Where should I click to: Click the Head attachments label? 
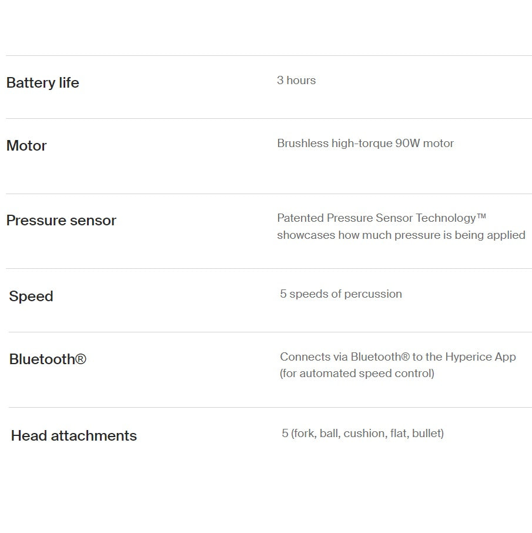pos(74,436)
